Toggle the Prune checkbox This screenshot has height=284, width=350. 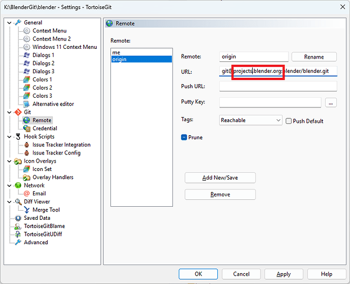184,137
